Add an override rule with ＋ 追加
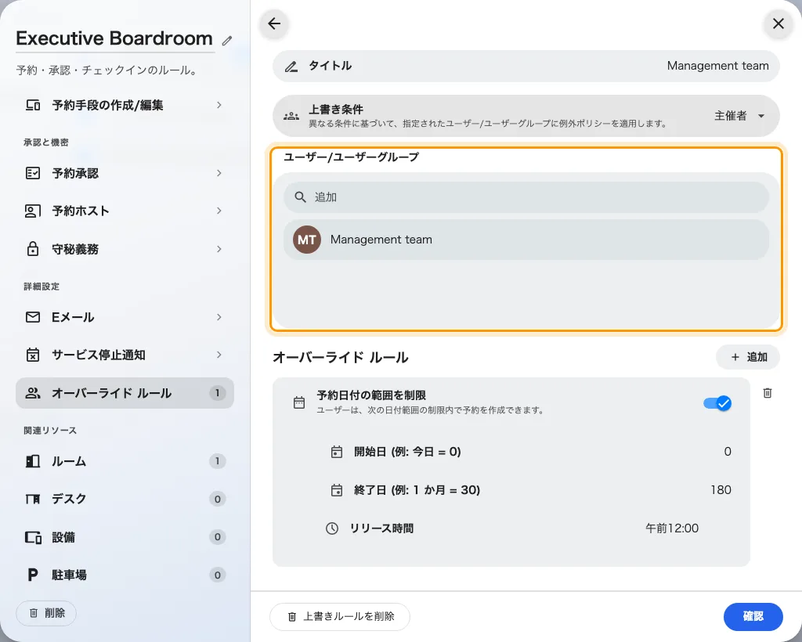Screen dimensions: 802x642 click(748, 357)
